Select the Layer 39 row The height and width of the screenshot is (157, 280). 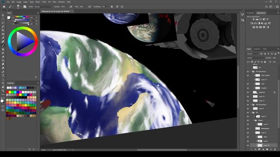(x=264, y=145)
